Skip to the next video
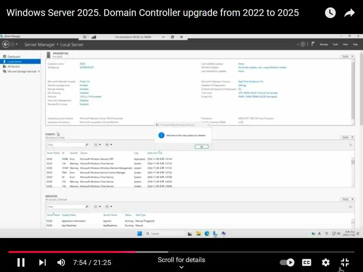This screenshot has width=363, height=272. [x=43, y=262]
